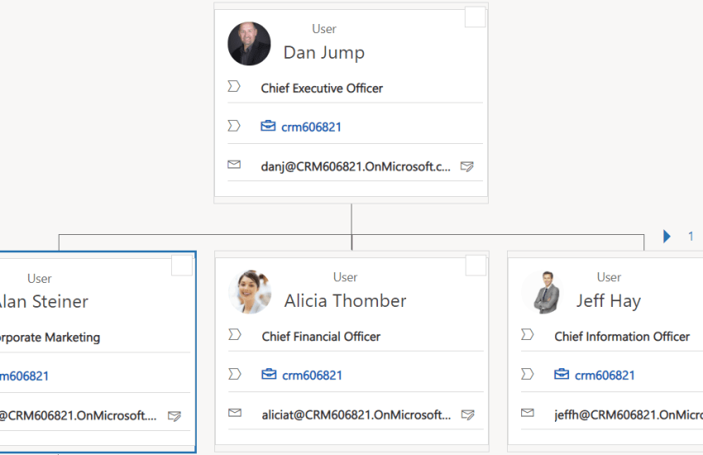703x455 pixels.
Task: Click the envelope icon beside aliciat email address
Action: 235,414
